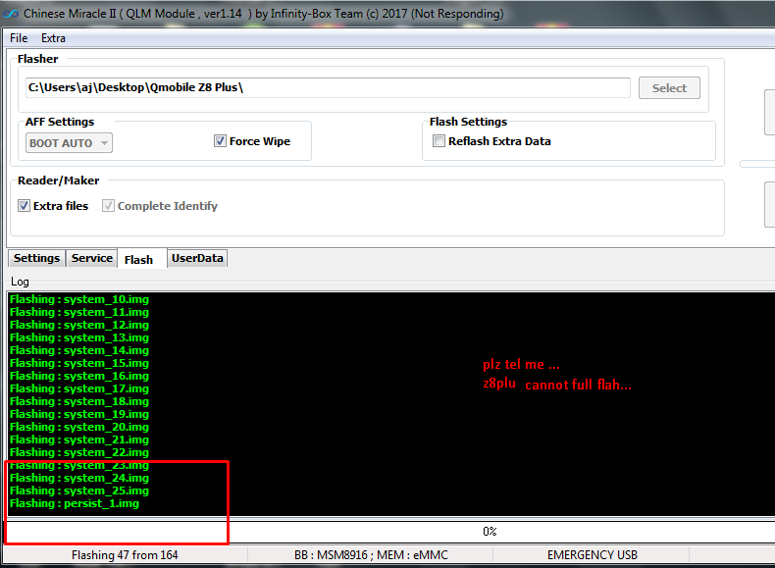The height and width of the screenshot is (568, 775).
Task: Click log line 'Flashing : system_10.img'
Action: 79,299
